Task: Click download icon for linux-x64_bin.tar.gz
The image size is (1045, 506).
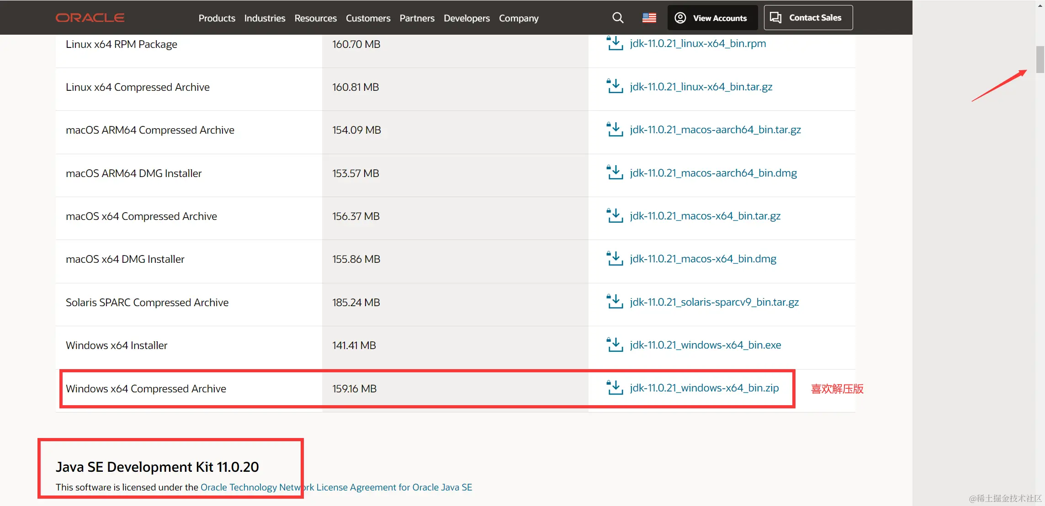Action: click(x=615, y=86)
